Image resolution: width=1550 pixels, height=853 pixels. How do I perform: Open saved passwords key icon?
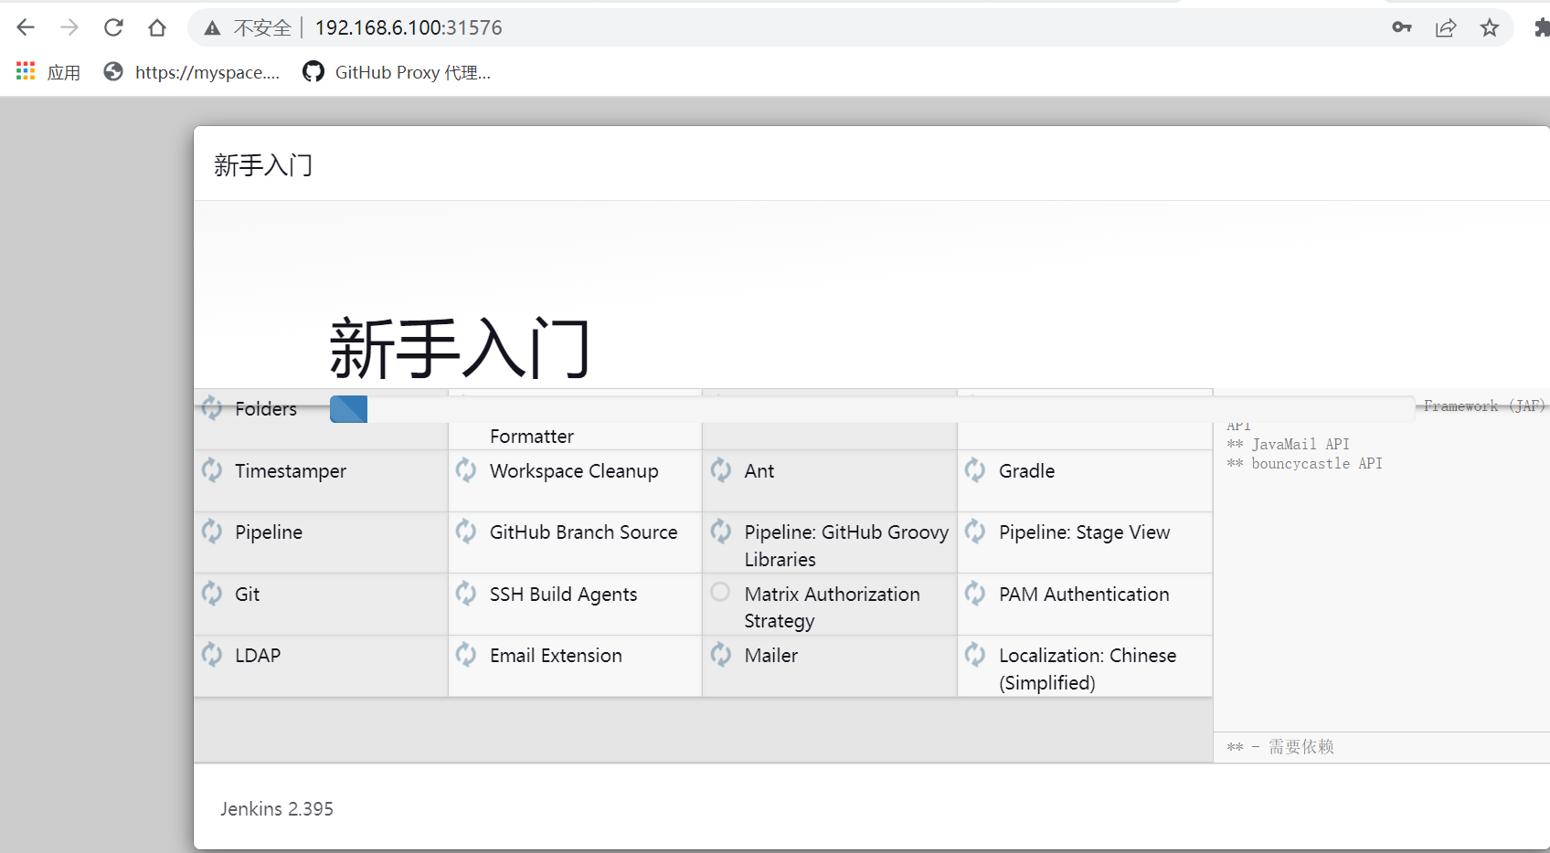pyautogui.click(x=1402, y=27)
